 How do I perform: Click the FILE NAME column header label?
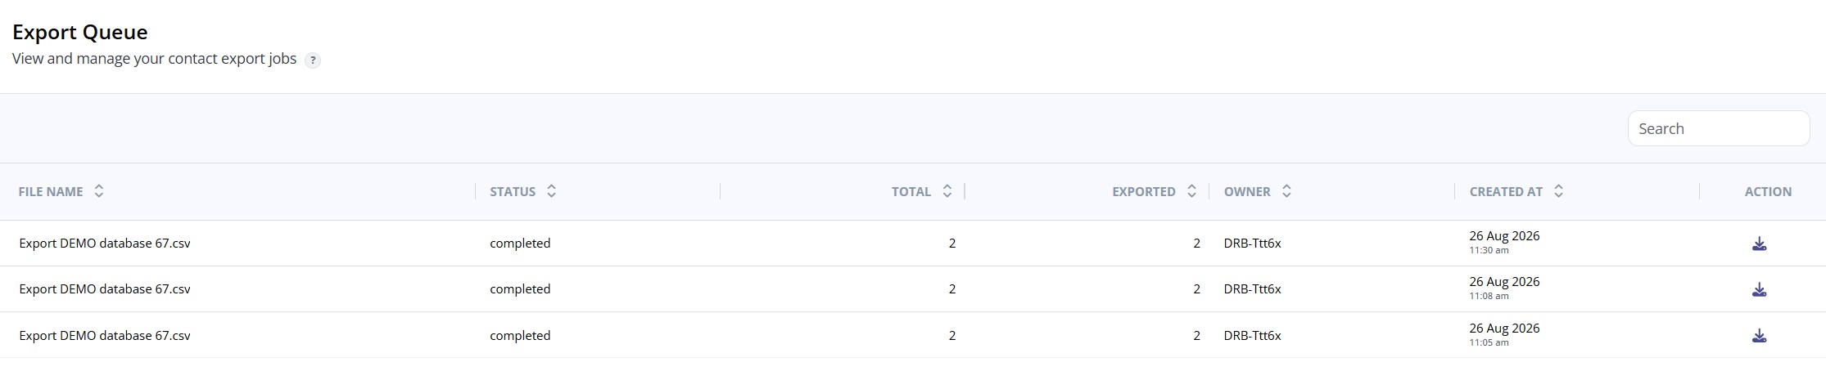pyautogui.click(x=51, y=191)
